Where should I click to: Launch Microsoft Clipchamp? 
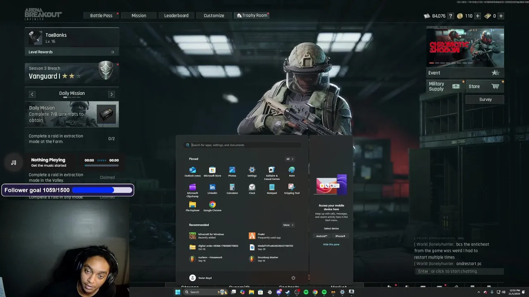point(193,191)
